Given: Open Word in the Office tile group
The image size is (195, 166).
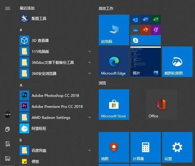Looking at the screenshot, I should [145, 20].
